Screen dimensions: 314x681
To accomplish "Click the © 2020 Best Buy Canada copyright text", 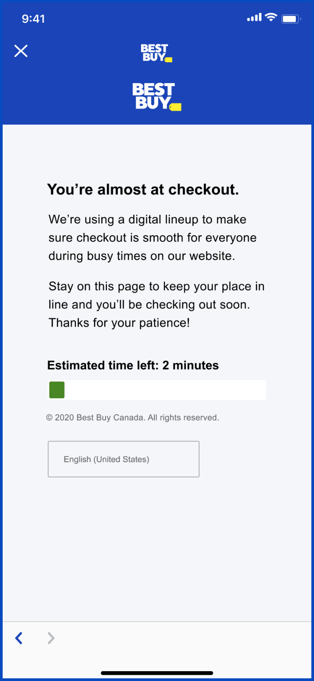I will pyautogui.click(x=133, y=418).
